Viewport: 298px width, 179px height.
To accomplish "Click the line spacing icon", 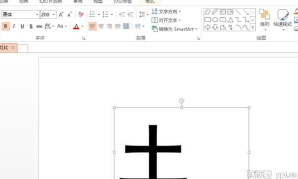I will click(142, 14).
